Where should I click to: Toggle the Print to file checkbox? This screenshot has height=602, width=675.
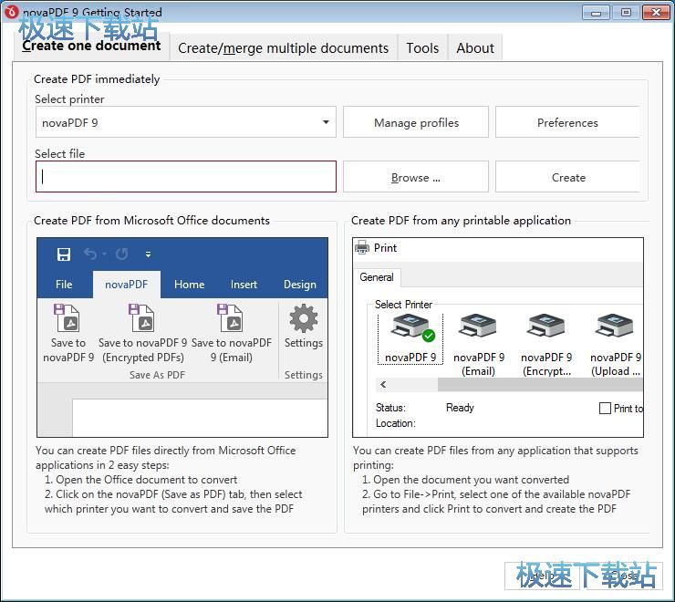[605, 409]
